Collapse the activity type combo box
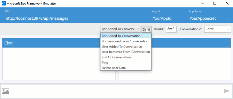 pyautogui.click(x=120, y=29)
